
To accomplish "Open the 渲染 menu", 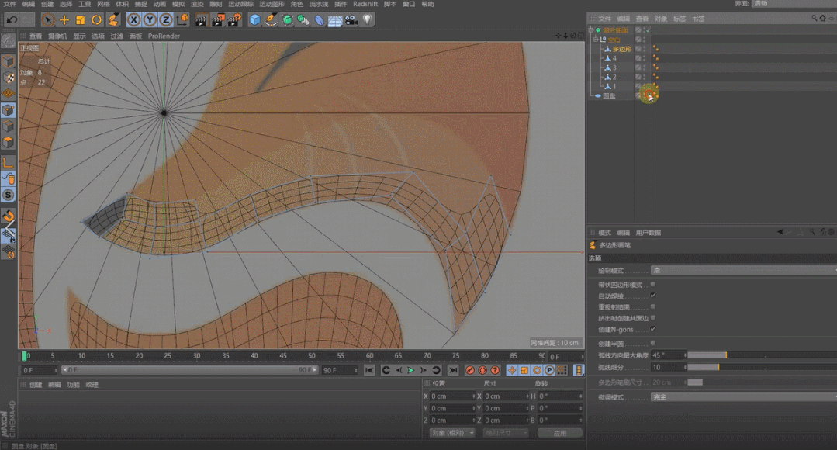I will (x=197, y=4).
